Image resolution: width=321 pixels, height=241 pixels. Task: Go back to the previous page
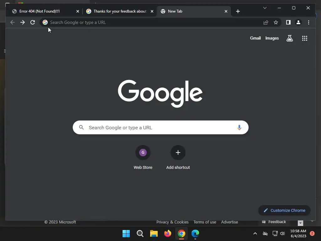[13, 22]
